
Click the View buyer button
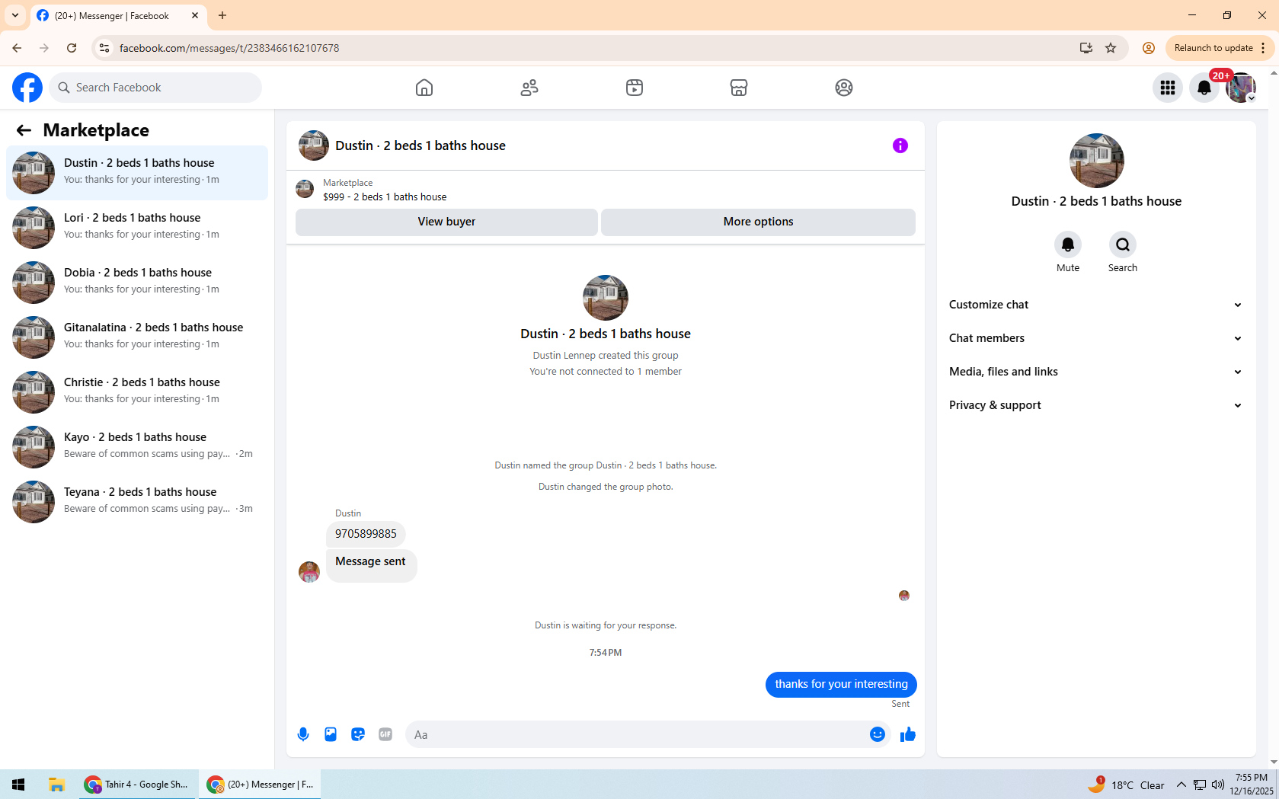point(446,222)
